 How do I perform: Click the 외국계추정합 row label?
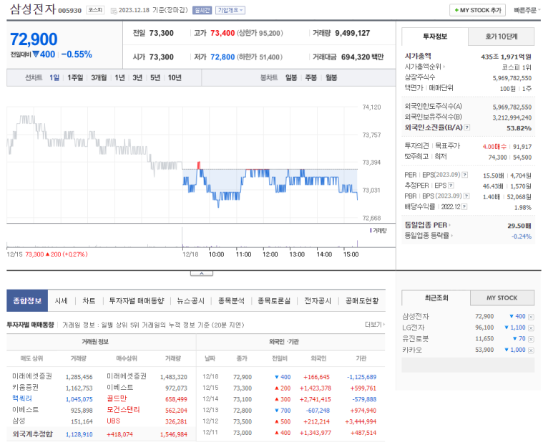(x=32, y=434)
